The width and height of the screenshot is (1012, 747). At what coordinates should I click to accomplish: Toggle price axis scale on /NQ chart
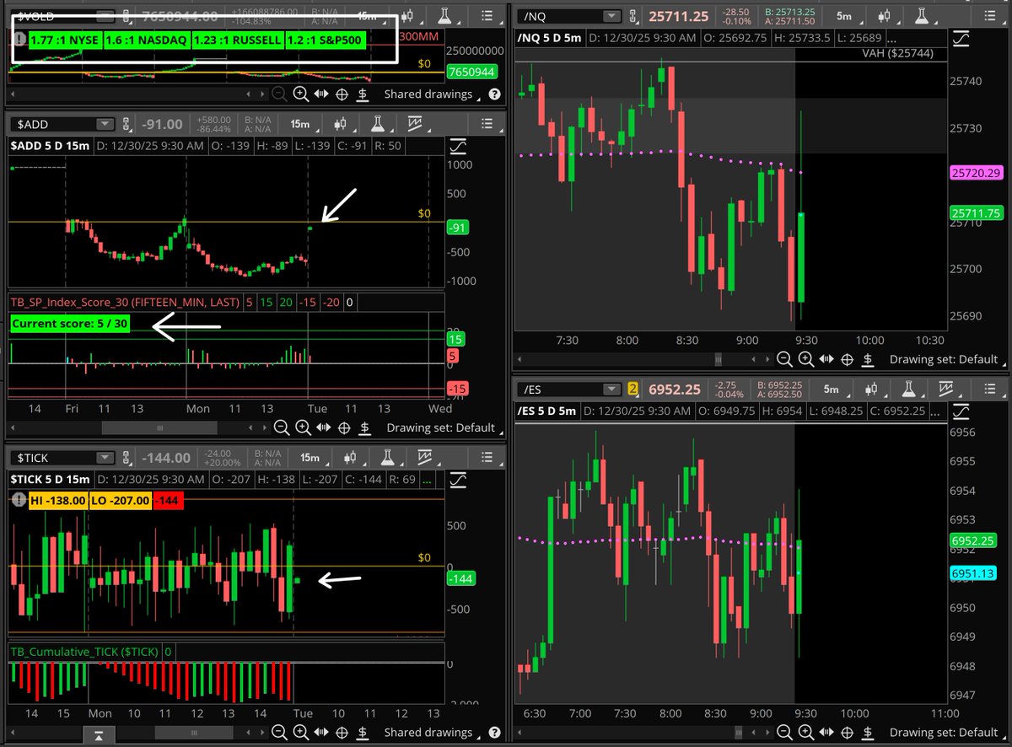(x=960, y=39)
